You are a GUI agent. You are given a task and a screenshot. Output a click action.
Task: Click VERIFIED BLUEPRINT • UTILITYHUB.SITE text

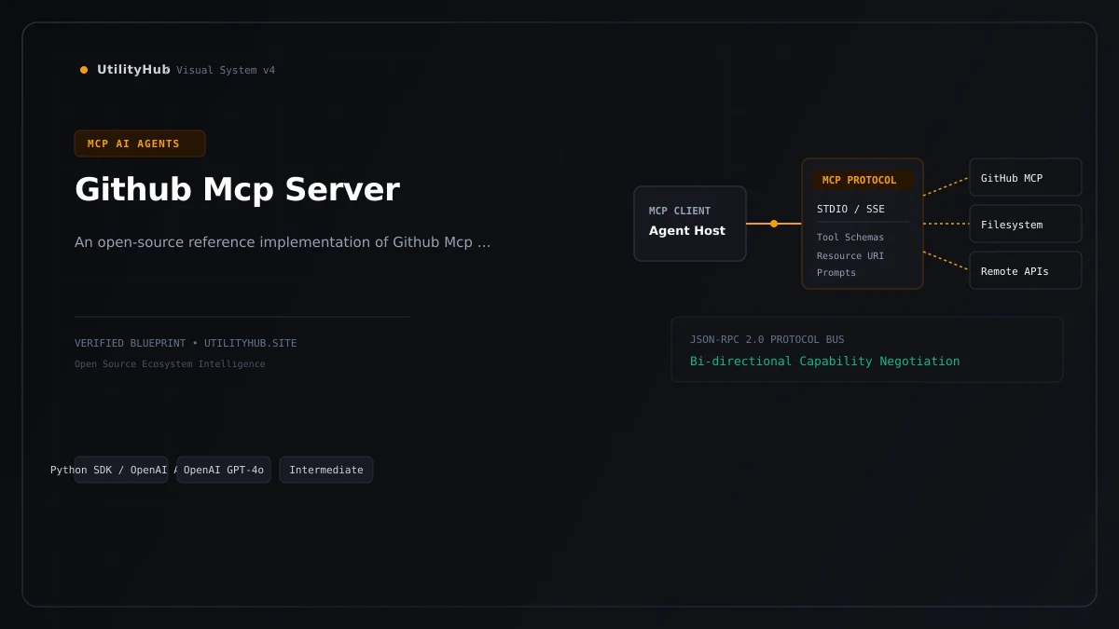[x=186, y=343]
